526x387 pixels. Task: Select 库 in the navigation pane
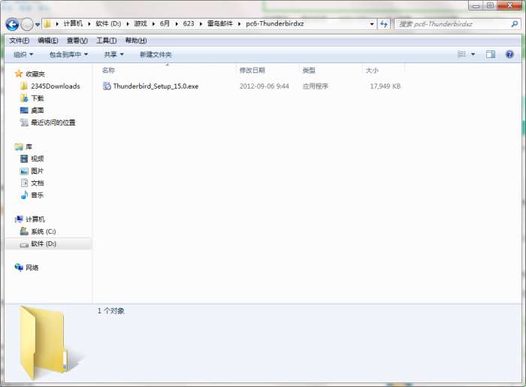tap(29, 147)
